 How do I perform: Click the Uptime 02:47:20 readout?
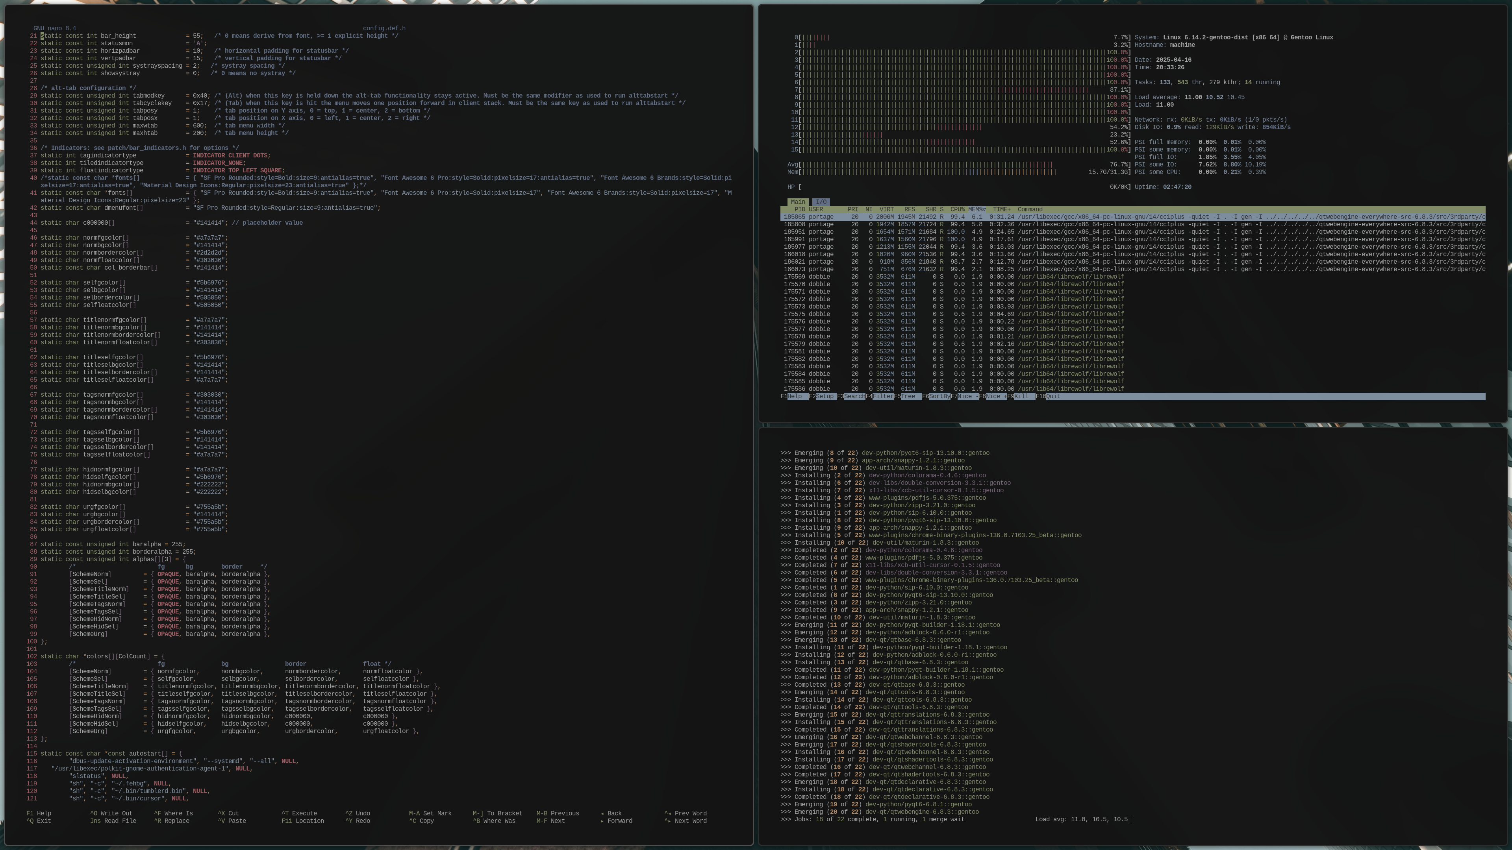(x=1163, y=187)
